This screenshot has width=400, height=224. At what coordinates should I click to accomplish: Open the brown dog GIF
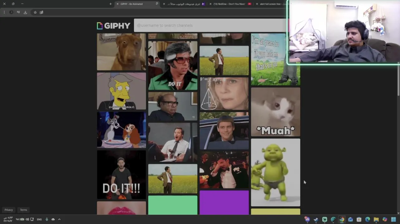click(x=121, y=52)
